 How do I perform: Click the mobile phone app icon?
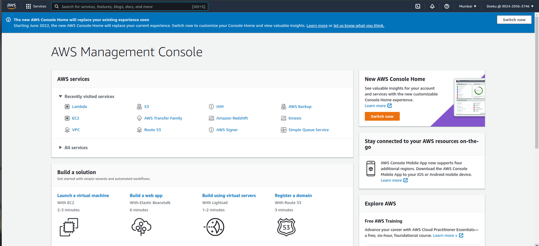click(371, 169)
